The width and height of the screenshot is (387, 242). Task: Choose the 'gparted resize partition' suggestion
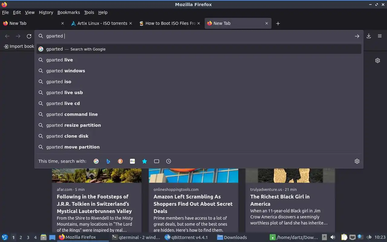pos(199,125)
